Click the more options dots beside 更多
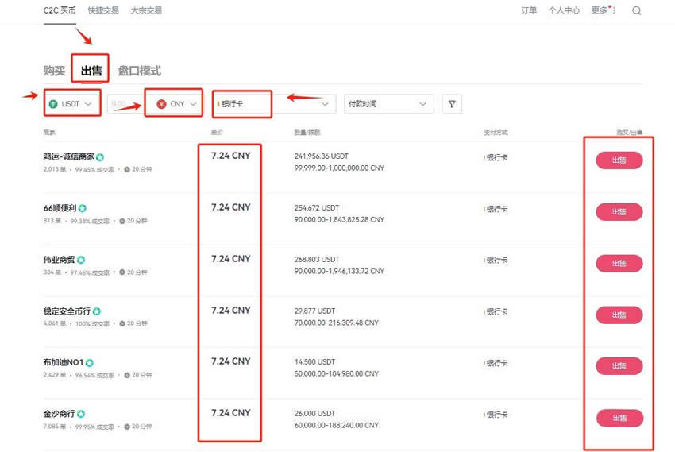Viewport: 675px width, 452px height. pos(614,10)
